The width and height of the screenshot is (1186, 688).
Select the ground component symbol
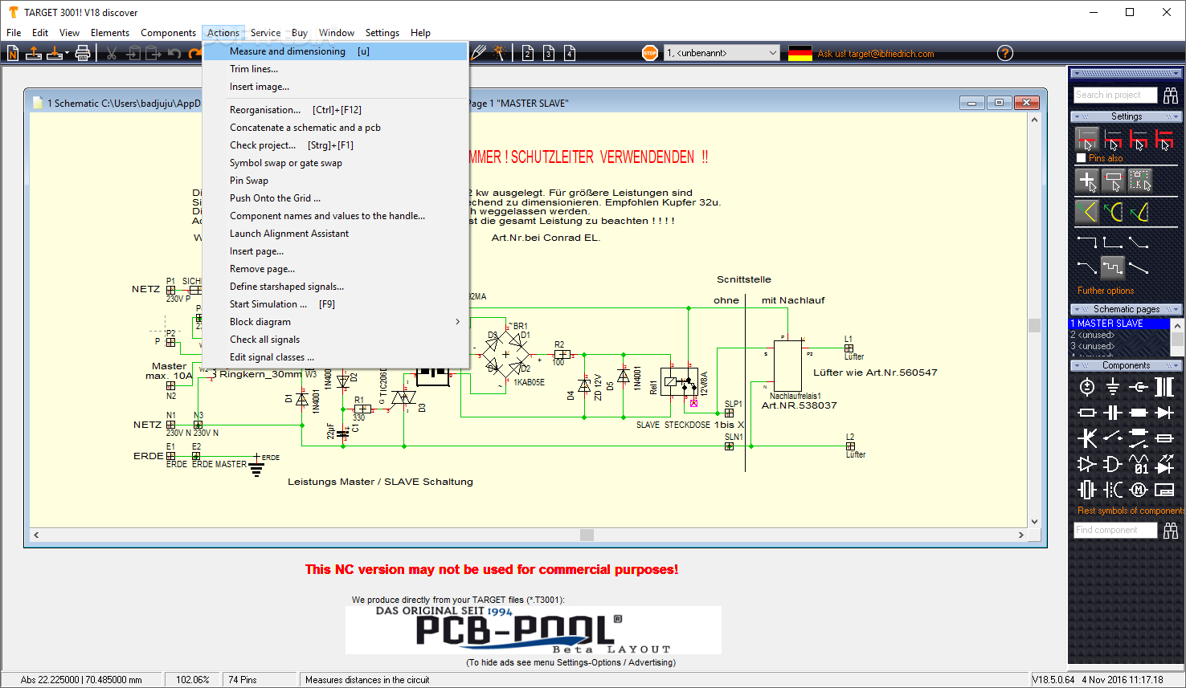(x=1113, y=387)
